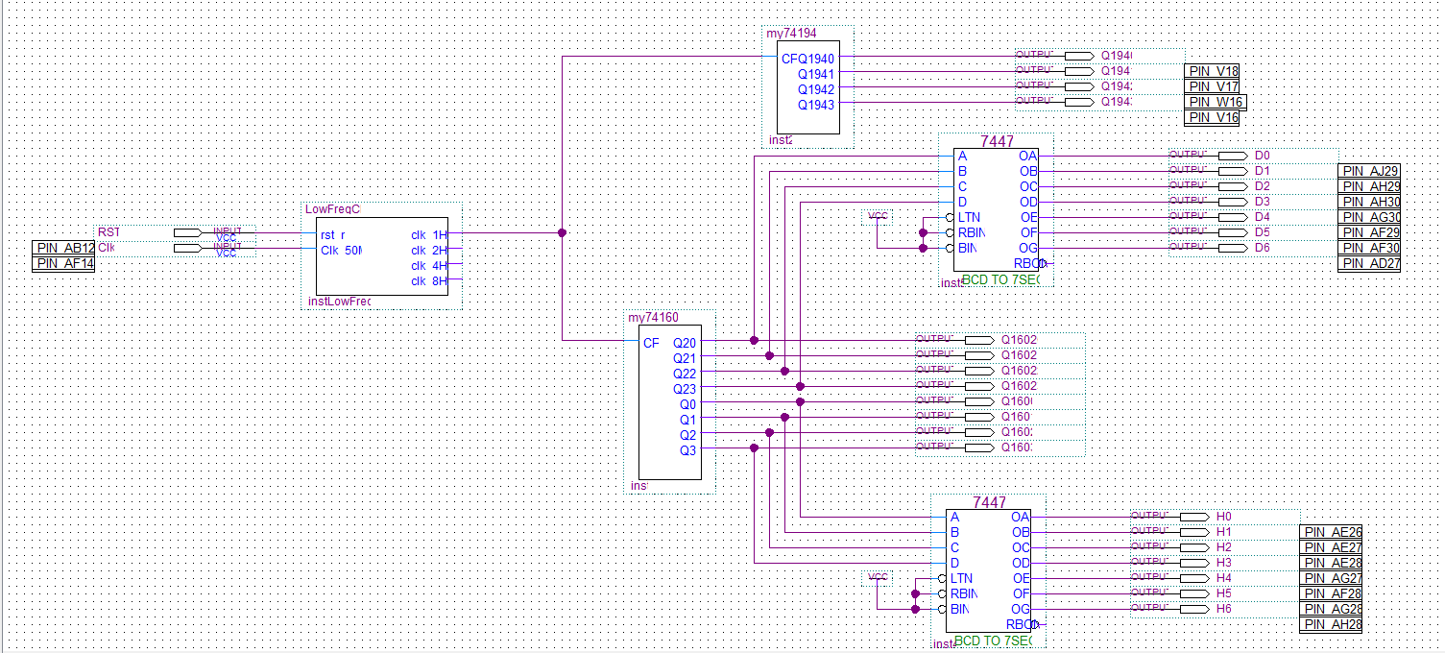This screenshot has height=653, width=1445.
Task: Select the 7447 decoder driving H0–H6
Action: point(989,571)
